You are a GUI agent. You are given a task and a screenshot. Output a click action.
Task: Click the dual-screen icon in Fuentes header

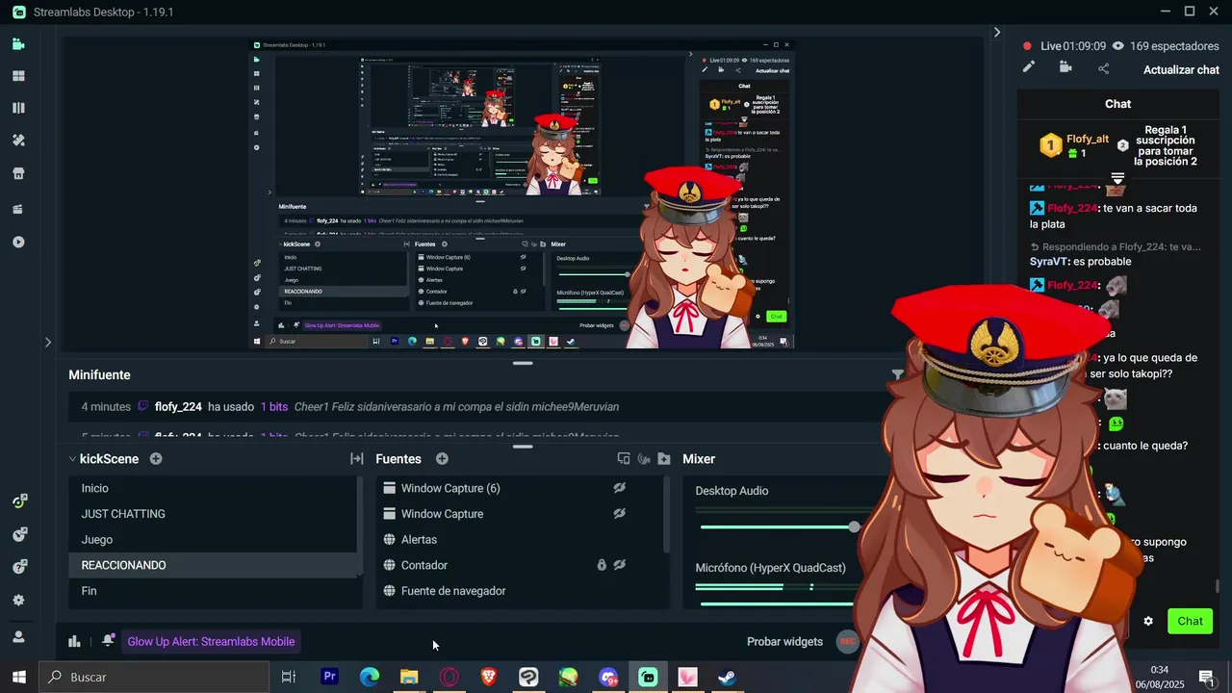tap(624, 459)
